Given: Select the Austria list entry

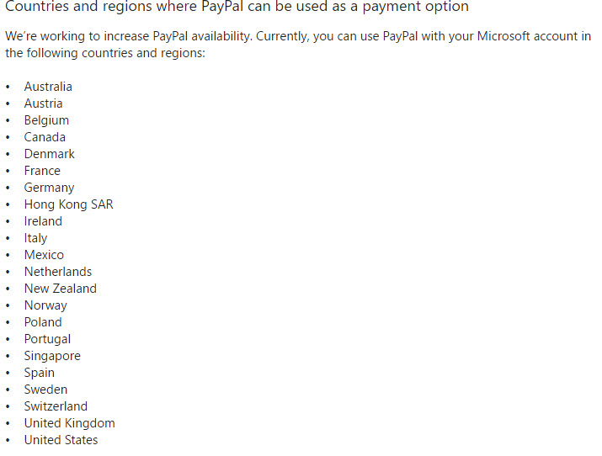Looking at the screenshot, I should pyautogui.click(x=44, y=103).
